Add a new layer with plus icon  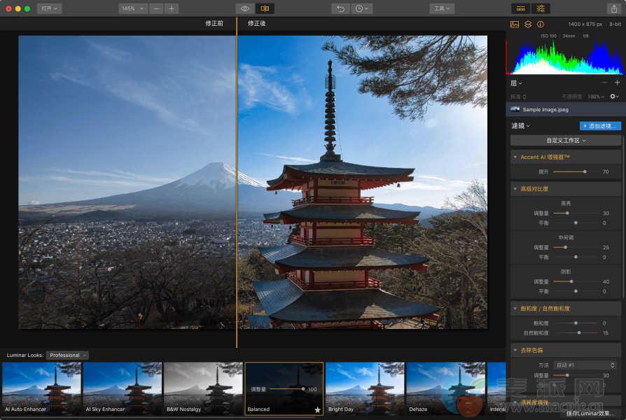tap(617, 83)
